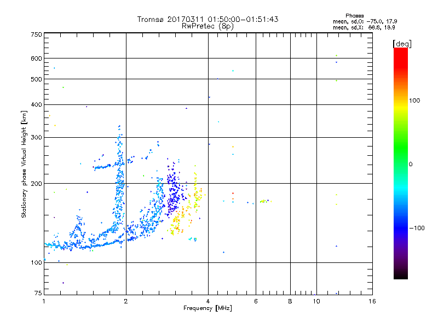The image size is (438, 328).
Task: Click the y-axis tick label '600'
Action: [36, 58]
